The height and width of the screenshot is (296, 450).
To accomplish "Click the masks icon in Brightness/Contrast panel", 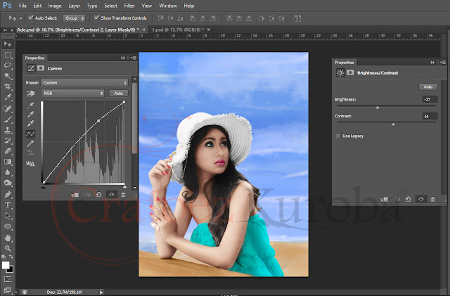I will 349,72.
